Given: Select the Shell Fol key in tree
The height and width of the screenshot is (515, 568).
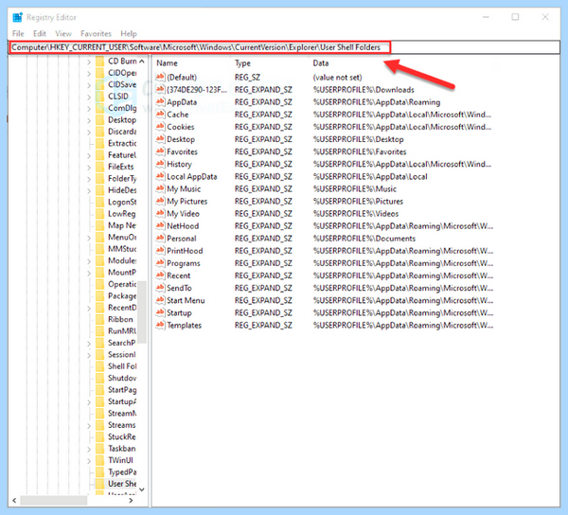Looking at the screenshot, I should click(x=122, y=366).
